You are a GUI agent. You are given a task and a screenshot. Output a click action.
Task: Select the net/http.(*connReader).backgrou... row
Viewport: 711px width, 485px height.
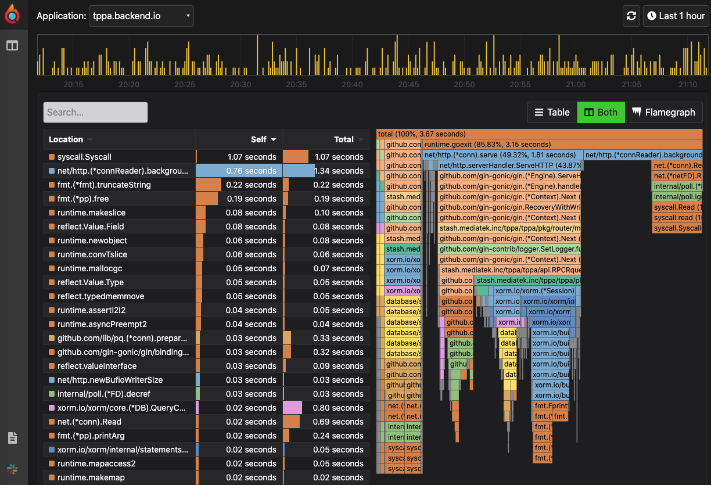click(x=206, y=171)
